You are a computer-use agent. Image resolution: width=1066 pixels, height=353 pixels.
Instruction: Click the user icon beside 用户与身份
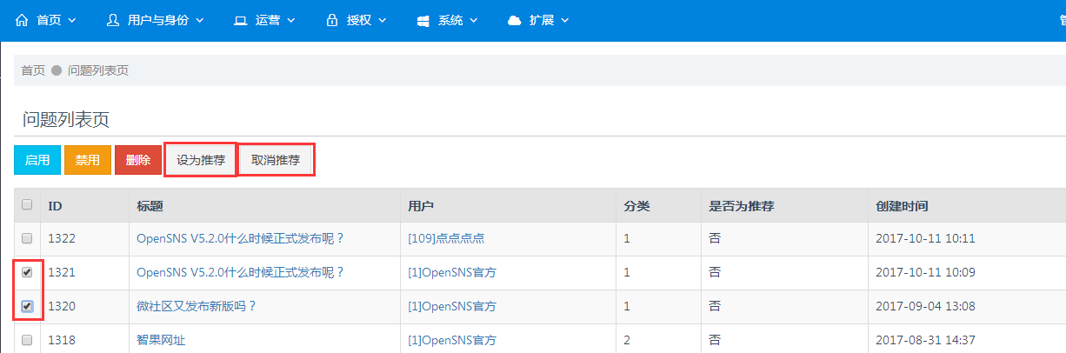pos(112,20)
